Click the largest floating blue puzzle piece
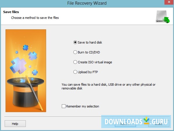Screen dimensions: 174x131 [x=18, y=66]
